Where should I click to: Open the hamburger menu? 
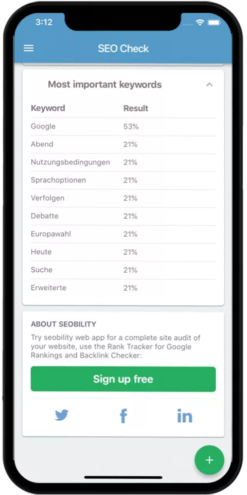pos(29,48)
